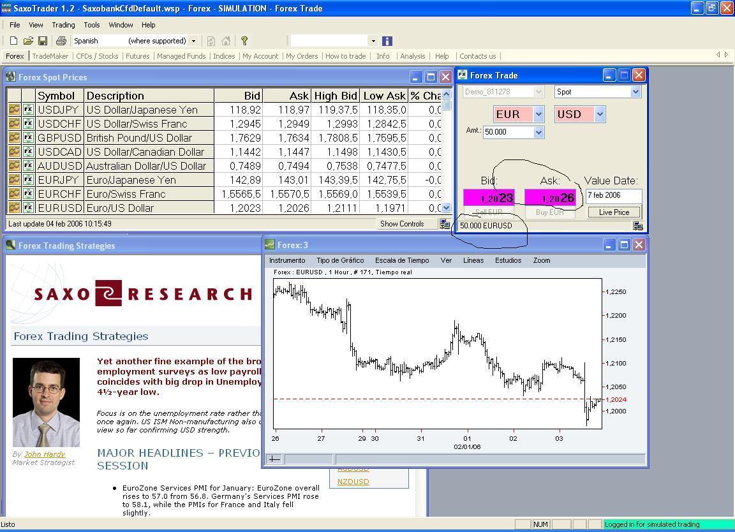This screenshot has height=532, width=735.
Task: Click John Hardy's portrait photo
Action: [46, 402]
